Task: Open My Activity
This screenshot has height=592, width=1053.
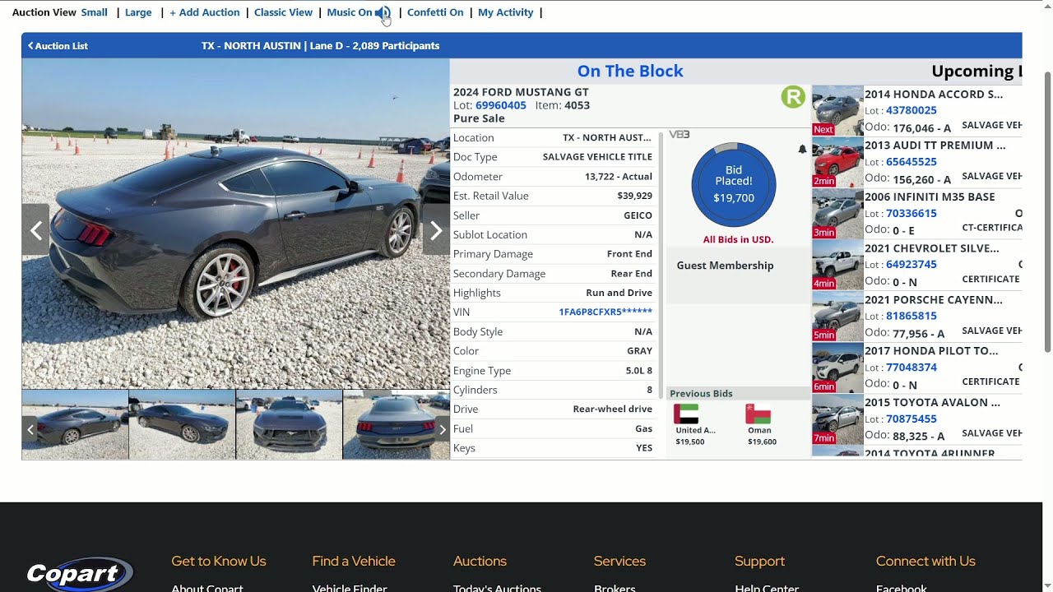Action: [x=505, y=12]
